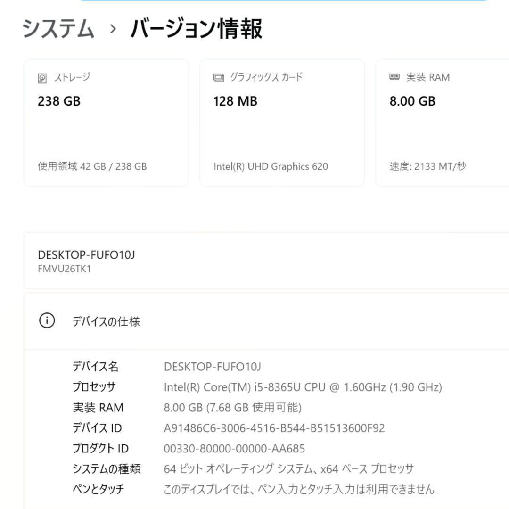Click the デバイス ID value
Viewport: 509px width, 509px height.
click(273, 428)
